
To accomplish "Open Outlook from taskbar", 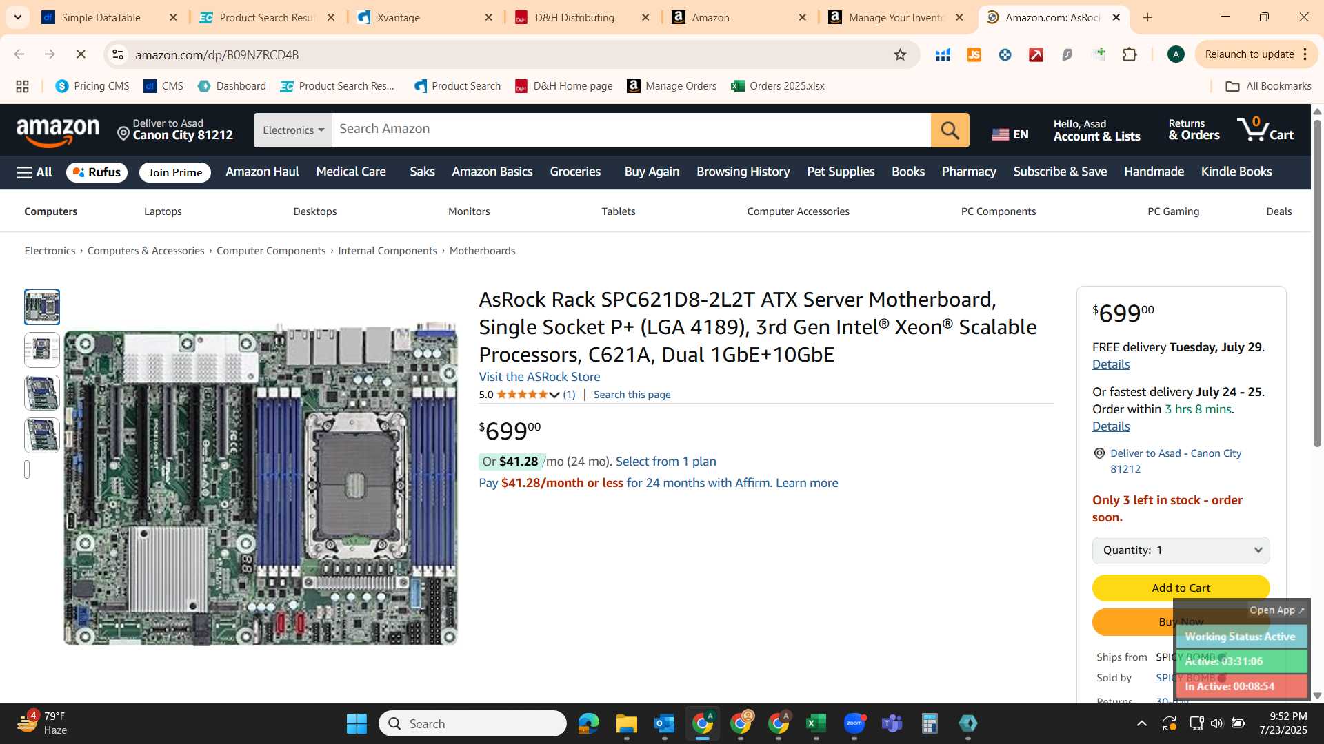I will click(x=664, y=723).
